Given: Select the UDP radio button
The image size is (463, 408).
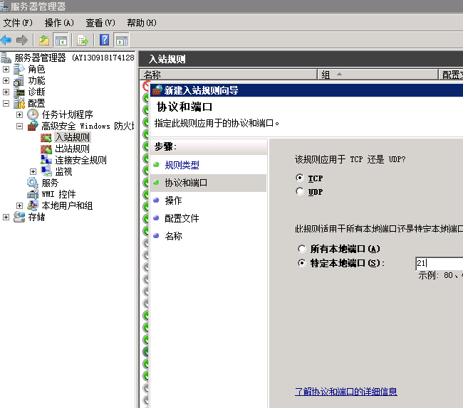Looking at the screenshot, I should [299, 191].
